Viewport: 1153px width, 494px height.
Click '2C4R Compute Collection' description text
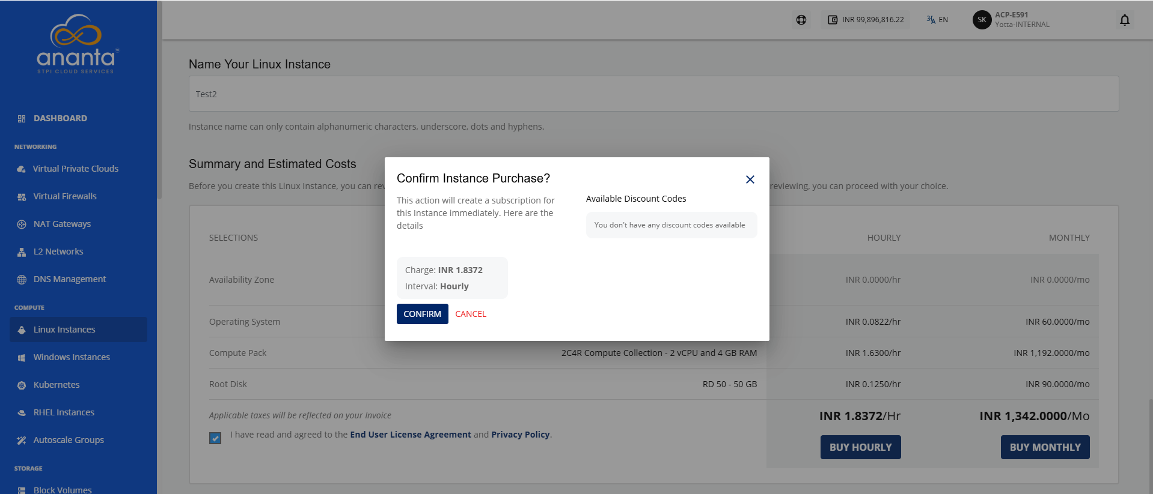tap(659, 353)
